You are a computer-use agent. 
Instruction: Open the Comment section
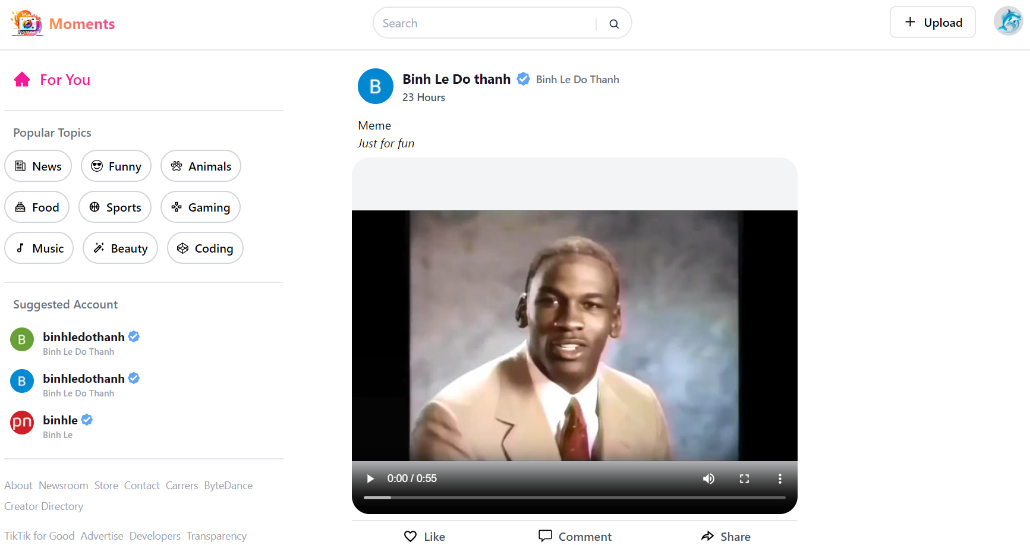575,536
